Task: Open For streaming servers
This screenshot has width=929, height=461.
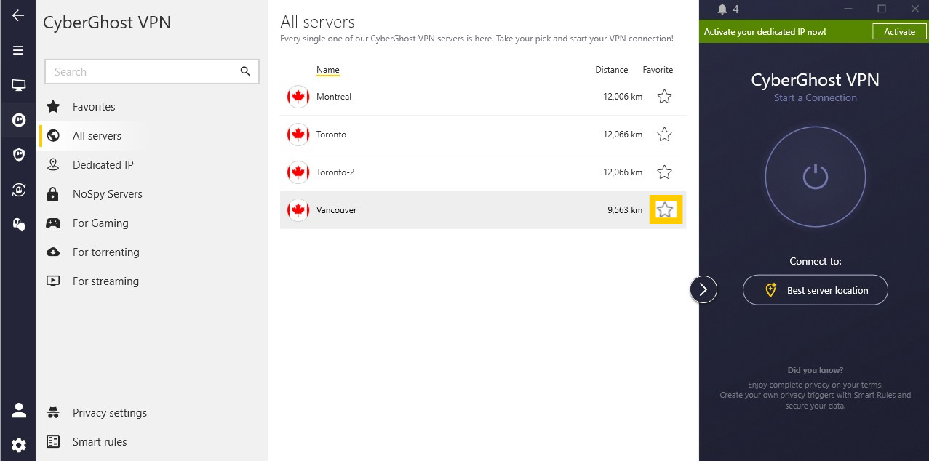Action: (105, 281)
